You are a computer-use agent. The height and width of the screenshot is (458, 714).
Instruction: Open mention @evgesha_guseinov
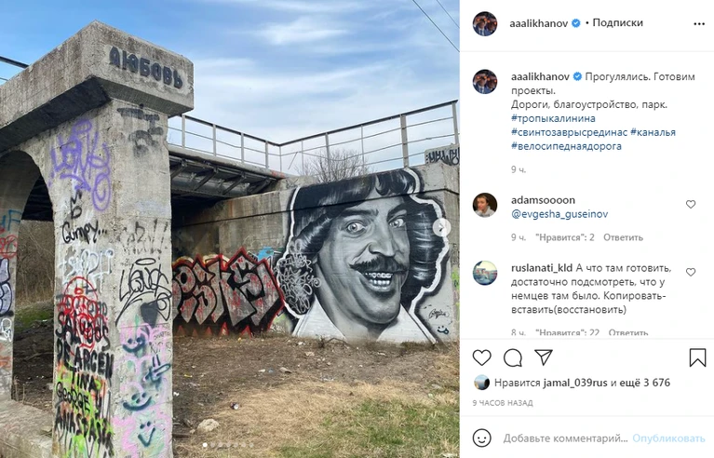pos(559,214)
